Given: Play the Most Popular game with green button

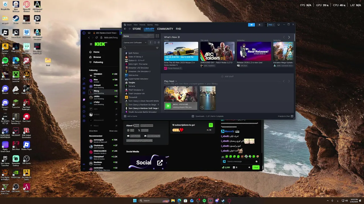Looking at the screenshot, I should [x=168, y=106].
